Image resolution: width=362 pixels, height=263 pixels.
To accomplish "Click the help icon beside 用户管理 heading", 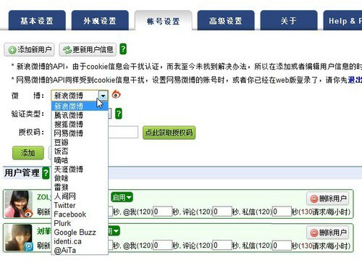I will (46, 173).
